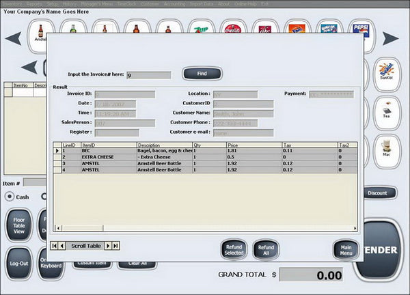The width and height of the screenshot is (410, 295).
Task: Click the Log-Out button
Action: coord(19,264)
